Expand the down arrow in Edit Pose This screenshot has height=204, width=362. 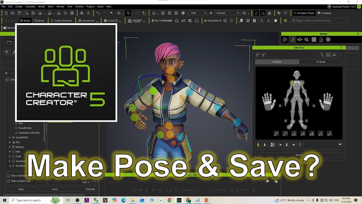340,145
